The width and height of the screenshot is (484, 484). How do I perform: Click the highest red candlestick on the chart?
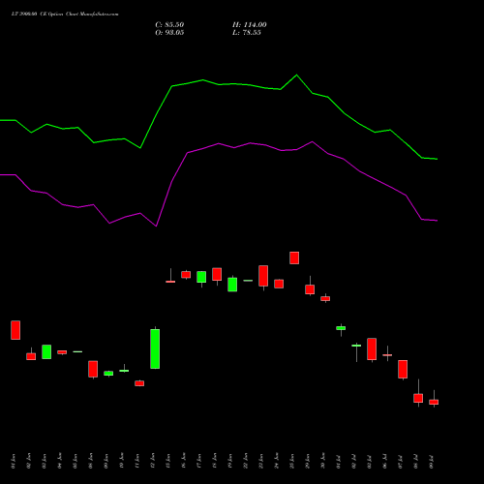294,257
